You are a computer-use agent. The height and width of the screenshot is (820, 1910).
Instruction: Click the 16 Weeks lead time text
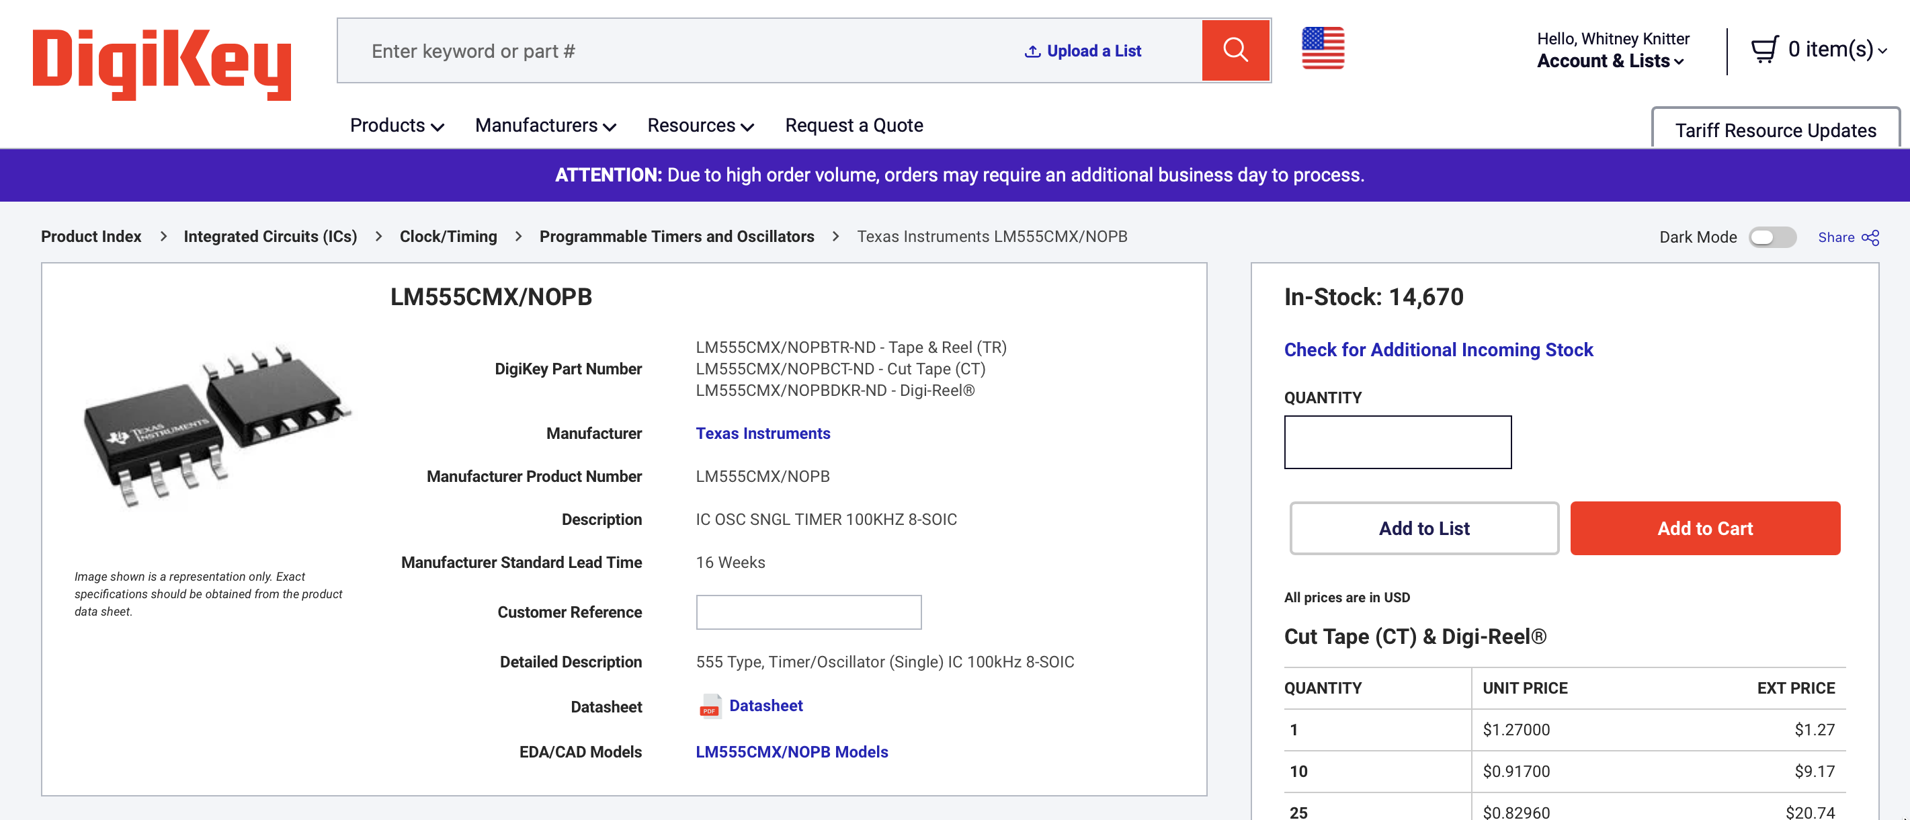click(731, 563)
